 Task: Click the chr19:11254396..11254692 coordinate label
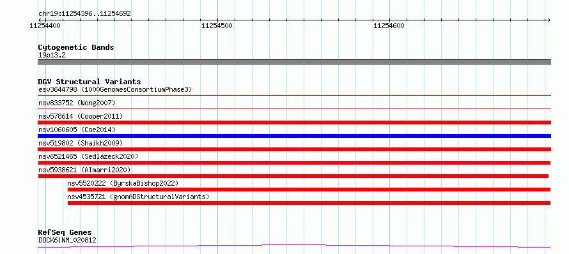tap(84, 14)
